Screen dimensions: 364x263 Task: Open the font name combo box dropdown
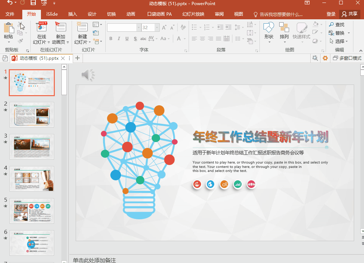(139, 28)
